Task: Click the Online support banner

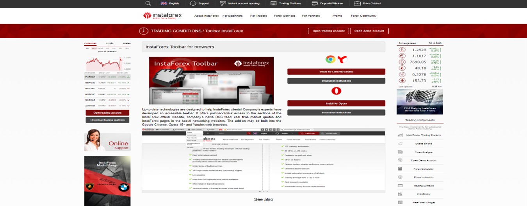Action: tap(107, 140)
